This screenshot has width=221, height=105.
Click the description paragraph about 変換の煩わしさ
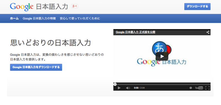click(57, 57)
